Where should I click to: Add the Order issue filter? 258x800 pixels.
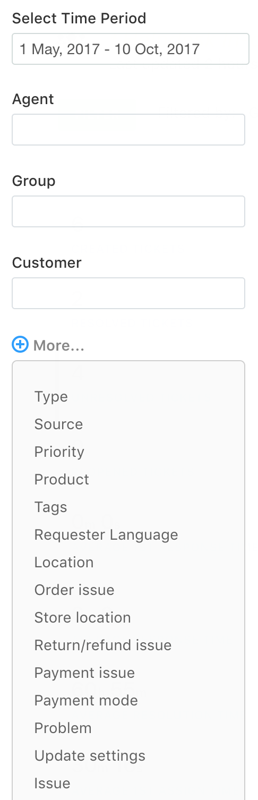pos(74,590)
